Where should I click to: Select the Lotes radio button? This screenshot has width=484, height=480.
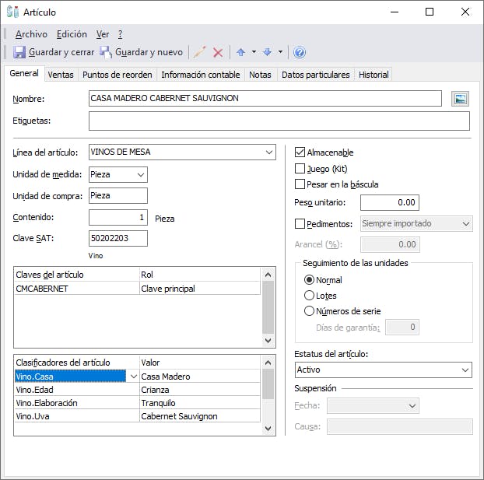click(310, 296)
